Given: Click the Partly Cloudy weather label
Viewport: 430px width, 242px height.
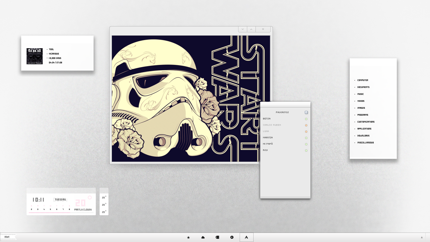Looking at the screenshot, I should click(83, 210).
